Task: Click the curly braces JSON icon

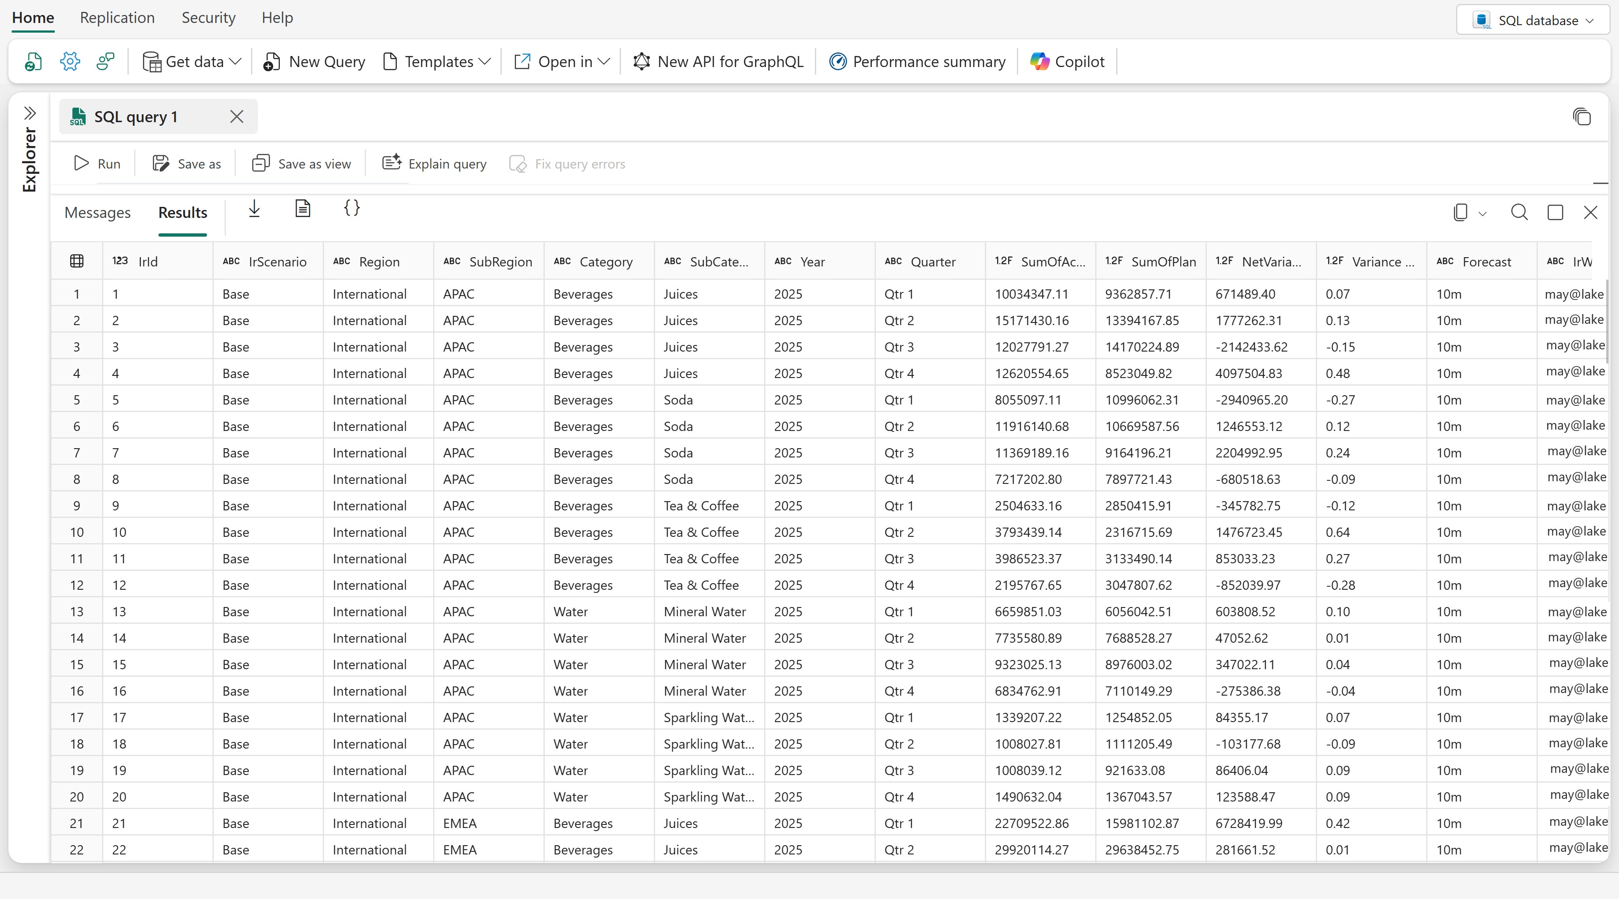Action: tap(352, 208)
